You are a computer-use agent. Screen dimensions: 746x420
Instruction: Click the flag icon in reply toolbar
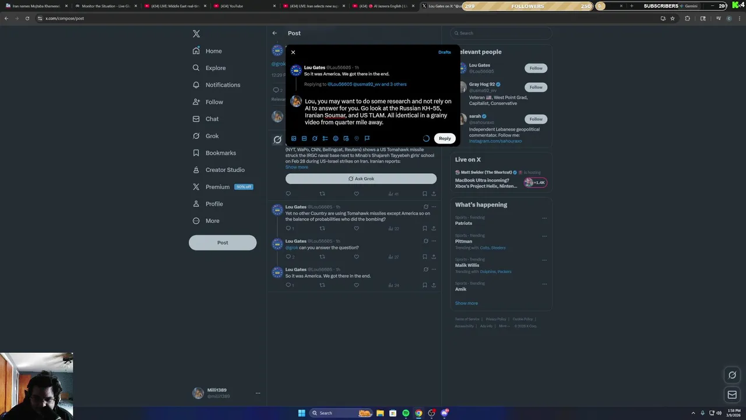[x=367, y=138]
